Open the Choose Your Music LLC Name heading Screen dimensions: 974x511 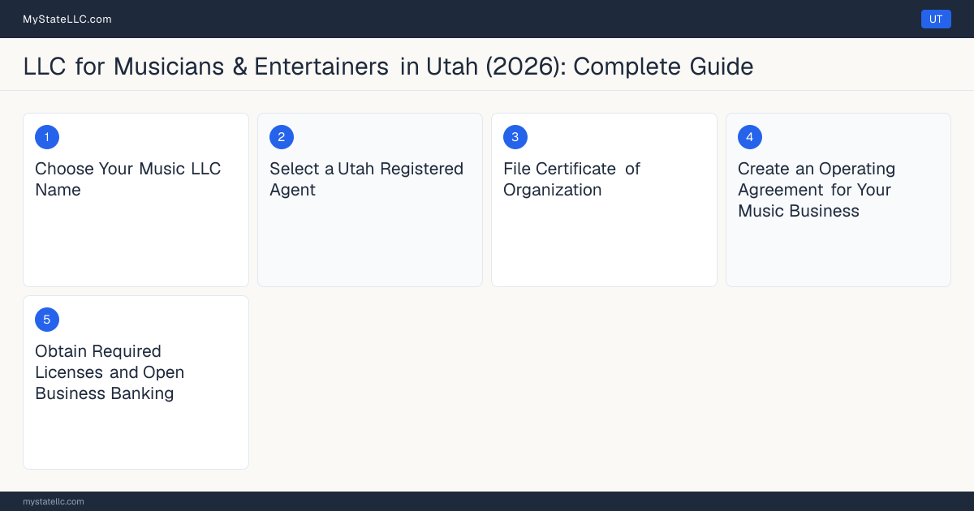(128, 179)
